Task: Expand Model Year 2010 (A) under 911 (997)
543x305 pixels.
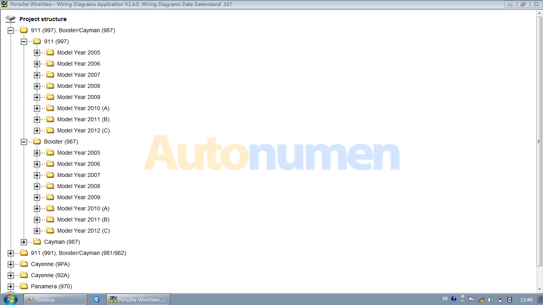Action: tap(37, 108)
